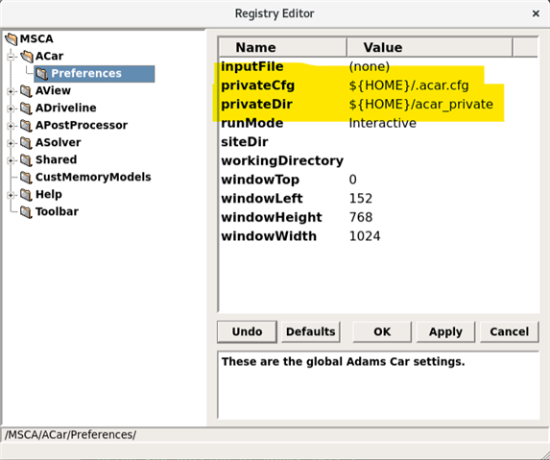Click the 152 value of windowLeft

(x=361, y=199)
